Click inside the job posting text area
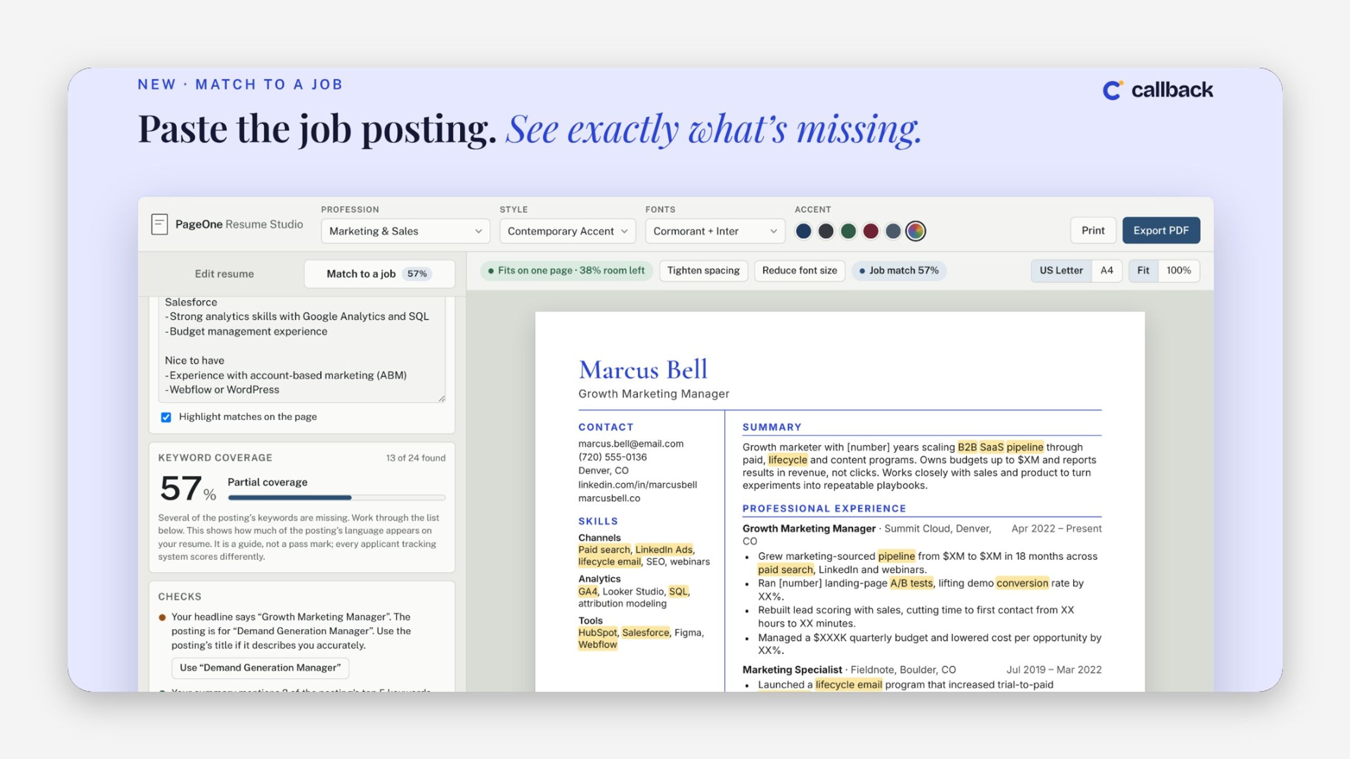 [302, 349]
